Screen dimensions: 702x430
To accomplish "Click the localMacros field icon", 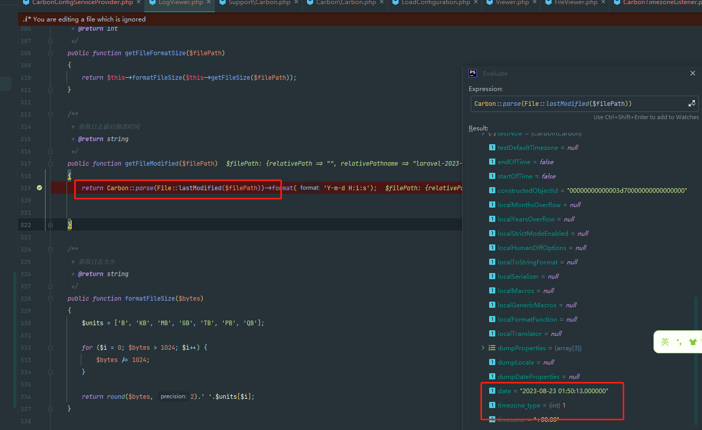I will pos(492,290).
